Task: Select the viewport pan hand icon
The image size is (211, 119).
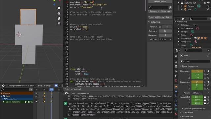Action: coord(59,13)
